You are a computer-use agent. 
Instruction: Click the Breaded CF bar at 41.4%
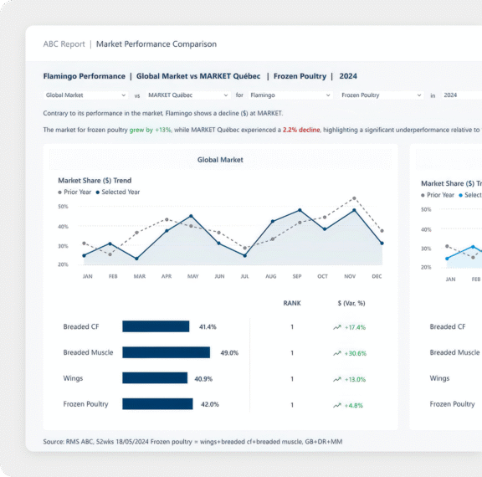tap(156, 326)
